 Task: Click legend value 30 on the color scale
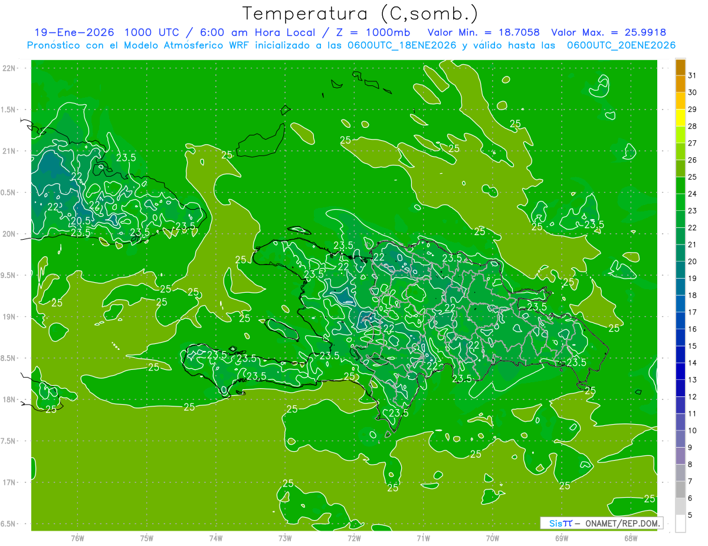[x=693, y=92]
